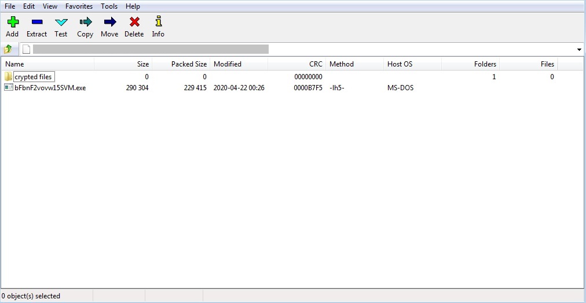Select the crypted files folder icon

pos(8,77)
